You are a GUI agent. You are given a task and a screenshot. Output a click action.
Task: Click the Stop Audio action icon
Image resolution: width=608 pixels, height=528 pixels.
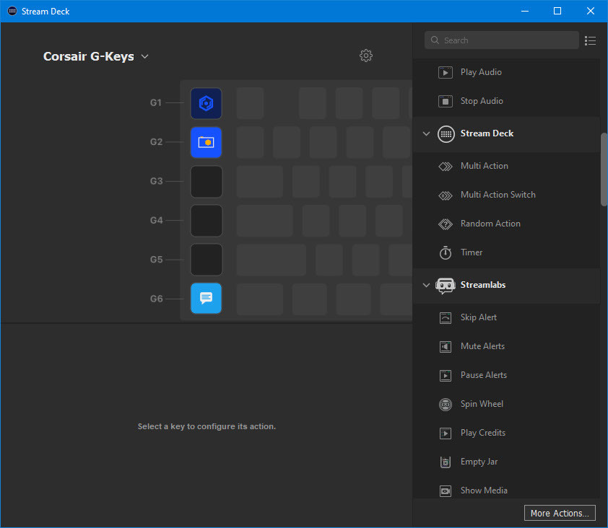(x=445, y=101)
